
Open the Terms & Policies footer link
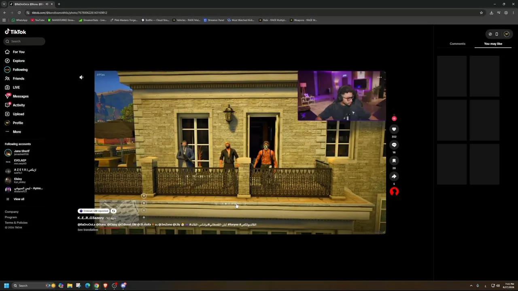tap(16, 223)
